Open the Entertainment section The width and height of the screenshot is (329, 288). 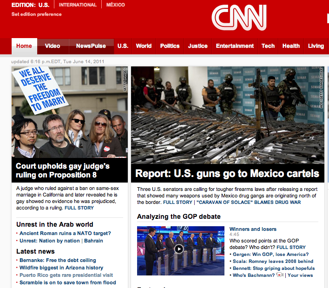[235, 46]
